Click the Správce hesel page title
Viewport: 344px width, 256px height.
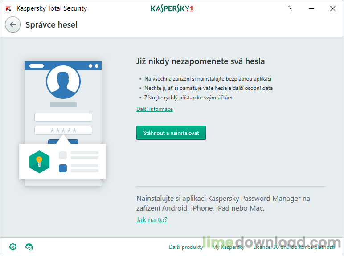click(51, 25)
